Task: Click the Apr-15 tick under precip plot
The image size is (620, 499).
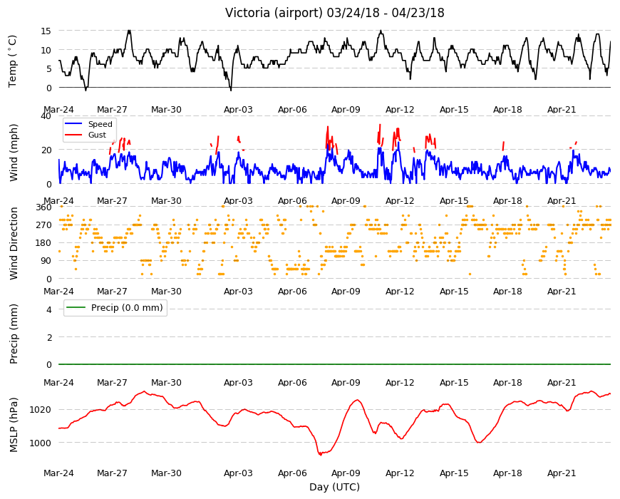Action: point(454,382)
